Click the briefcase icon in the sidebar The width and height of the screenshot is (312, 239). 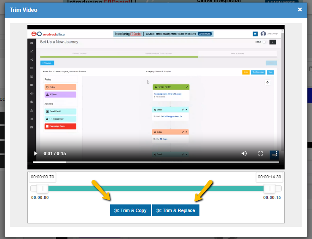(32, 127)
